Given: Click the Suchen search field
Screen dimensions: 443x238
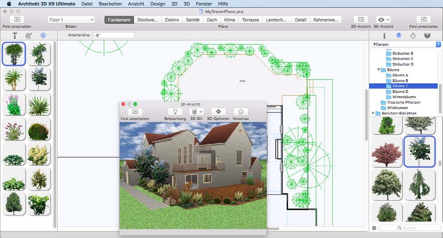Looking at the screenshot, I should coord(410,228).
